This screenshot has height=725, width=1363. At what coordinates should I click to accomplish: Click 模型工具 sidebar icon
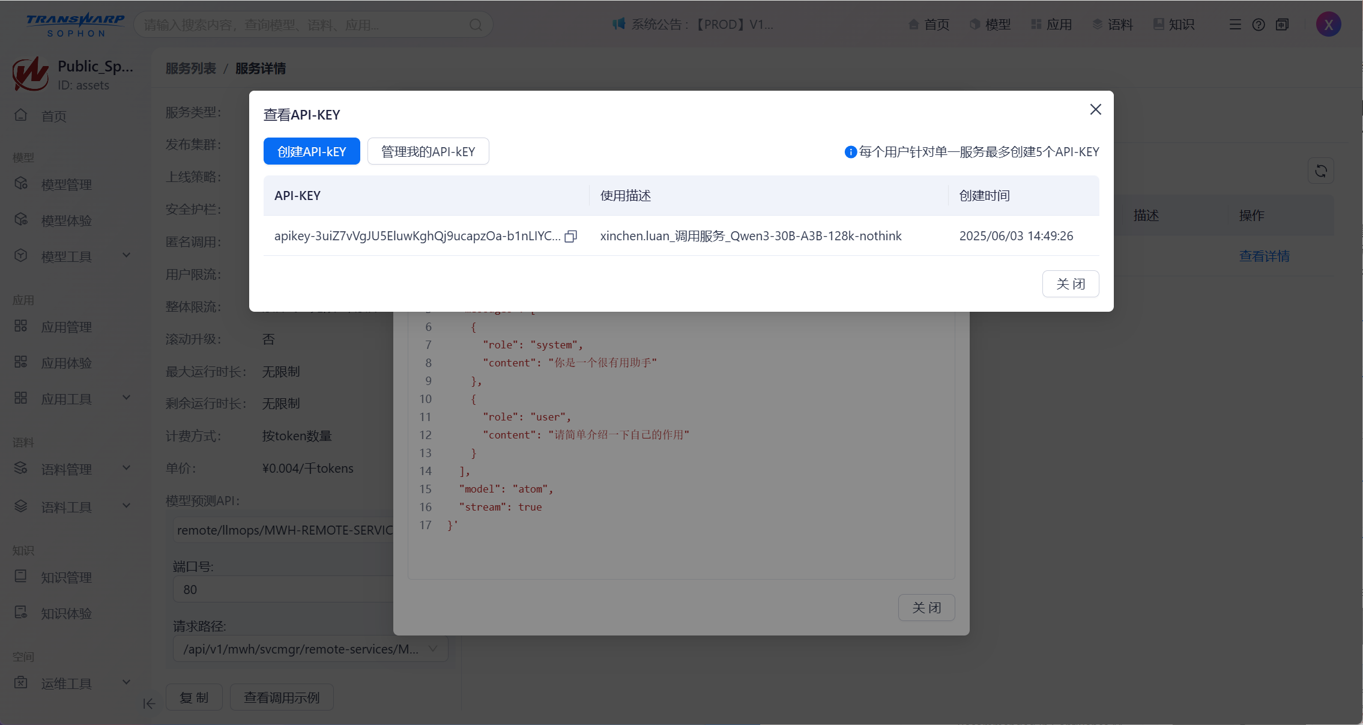(21, 255)
